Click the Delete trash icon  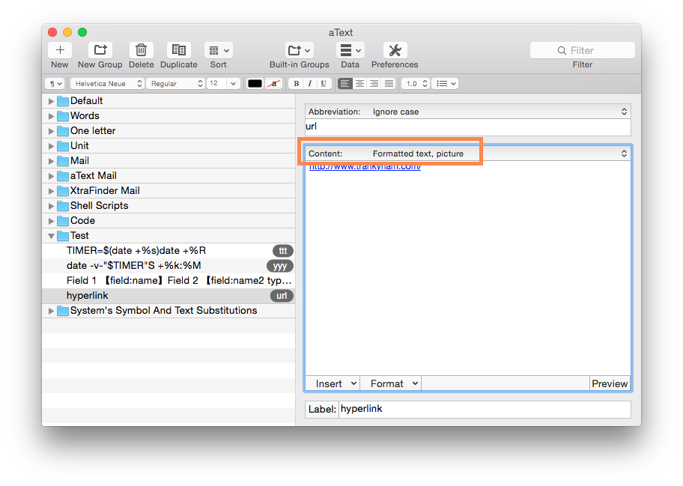tap(141, 50)
